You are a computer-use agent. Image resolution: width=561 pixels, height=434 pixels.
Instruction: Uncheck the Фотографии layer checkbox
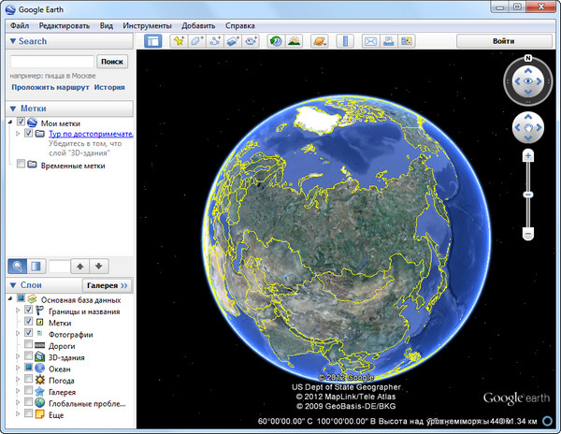coord(28,333)
